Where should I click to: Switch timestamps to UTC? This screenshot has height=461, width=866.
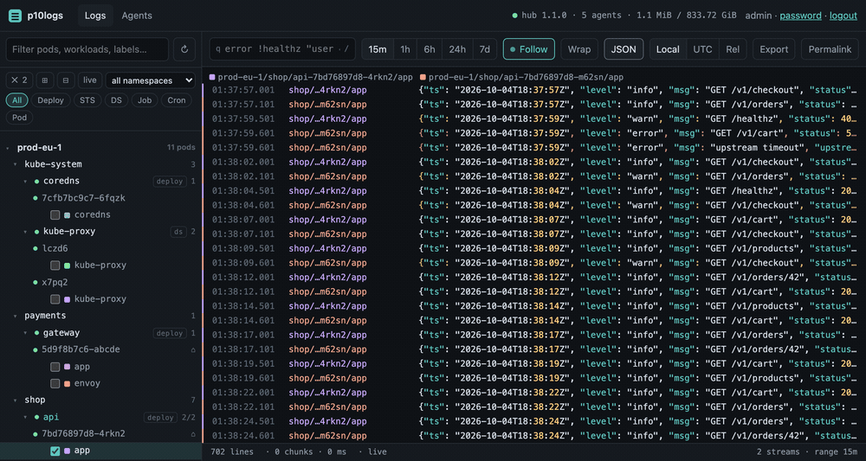[x=702, y=49]
